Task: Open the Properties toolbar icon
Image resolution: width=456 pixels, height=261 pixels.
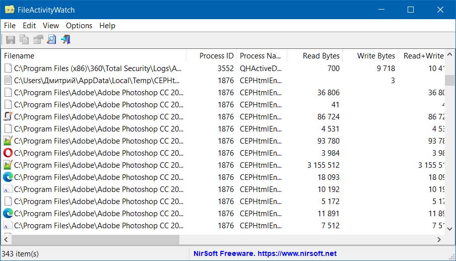Action: (x=38, y=40)
